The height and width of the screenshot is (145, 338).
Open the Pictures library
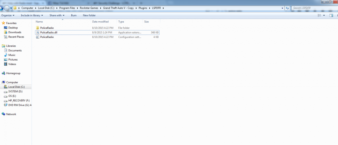(x=13, y=59)
